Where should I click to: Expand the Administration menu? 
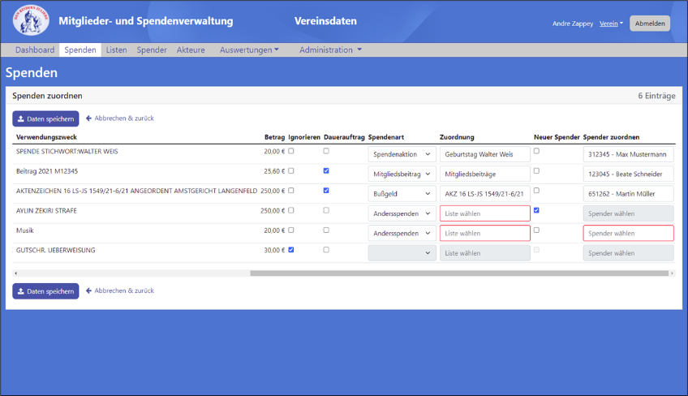pyautogui.click(x=330, y=50)
